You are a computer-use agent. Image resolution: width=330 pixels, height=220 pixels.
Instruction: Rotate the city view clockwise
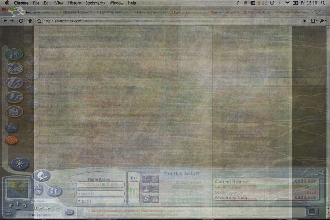(25, 205)
